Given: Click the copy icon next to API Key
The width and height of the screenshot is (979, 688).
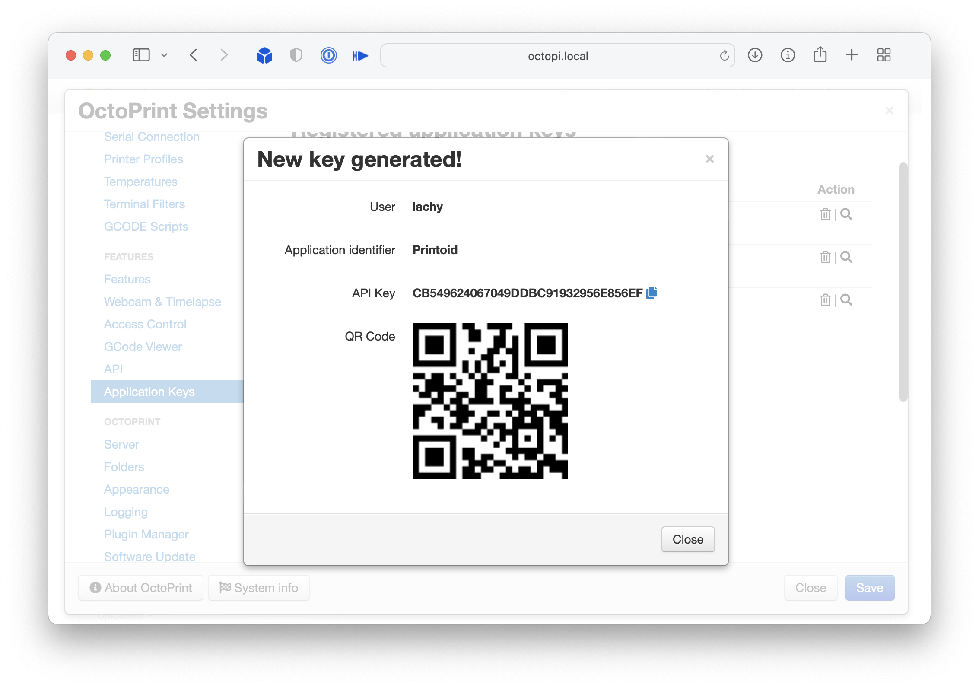Looking at the screenshot, I should 652,293.
